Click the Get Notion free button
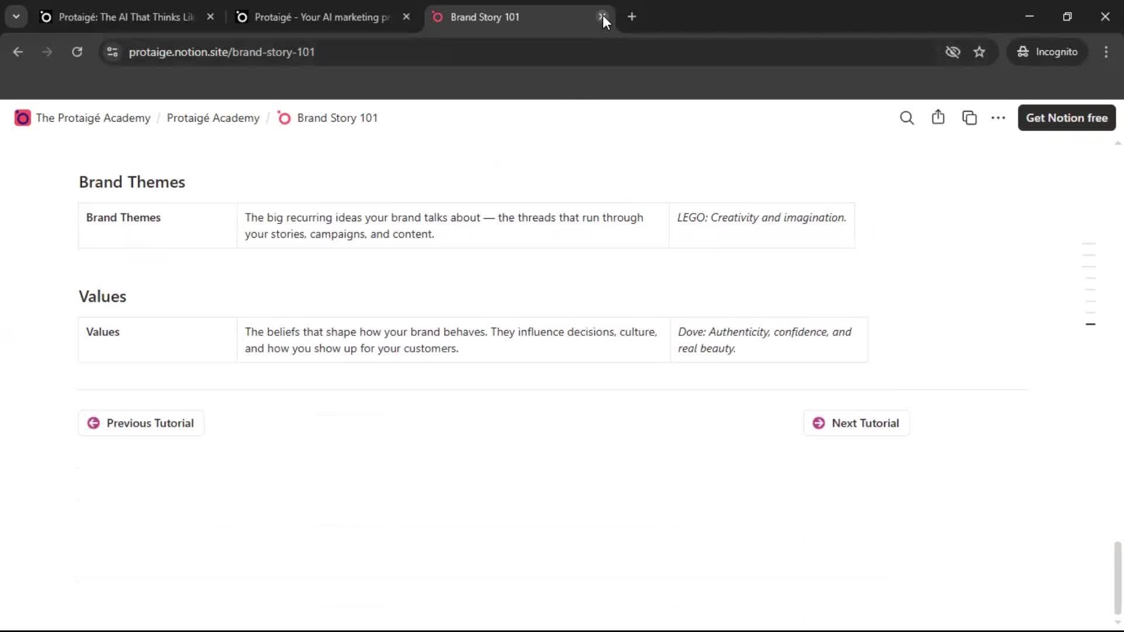1124x632 pixels. click(1066, 118)
